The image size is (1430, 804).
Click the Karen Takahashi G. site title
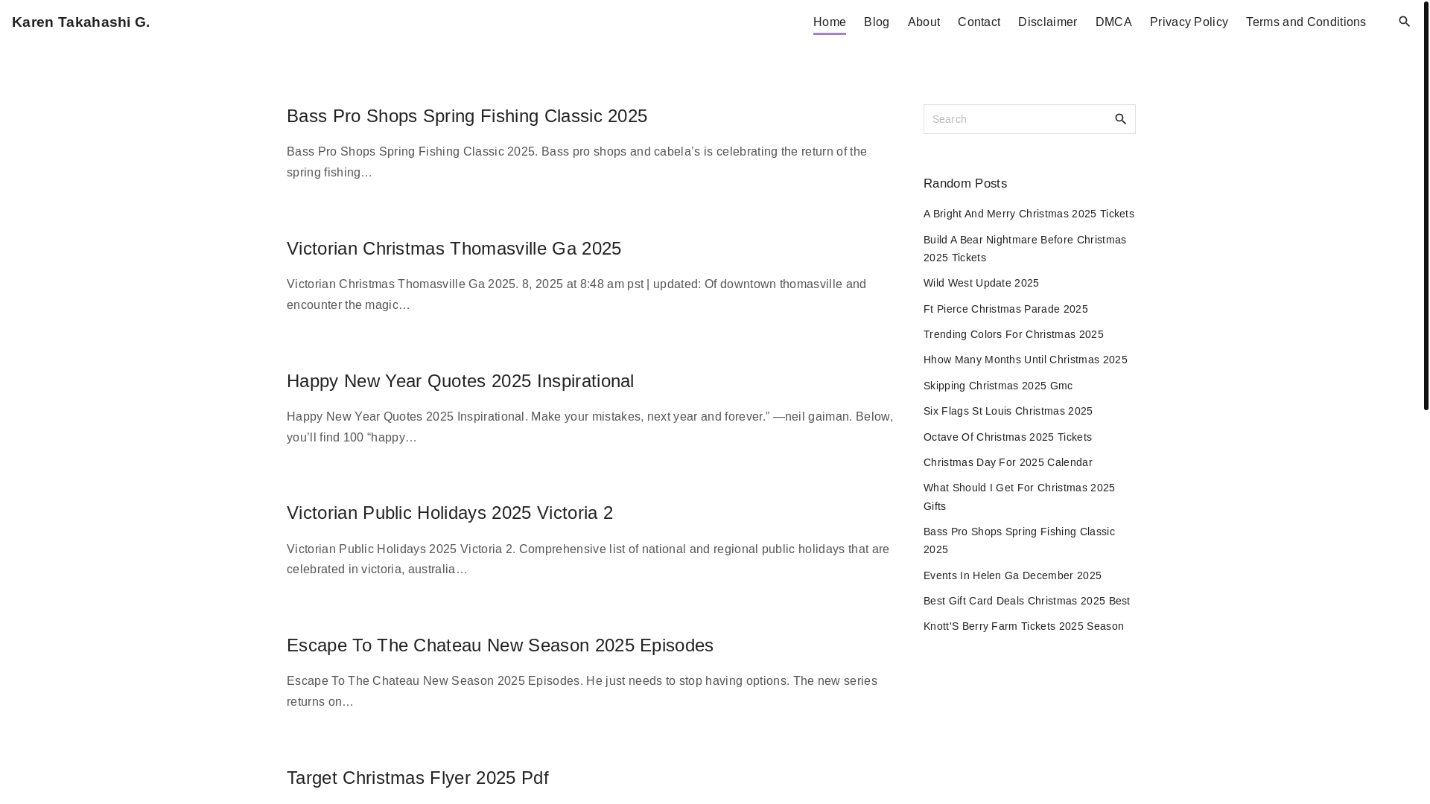80,22
